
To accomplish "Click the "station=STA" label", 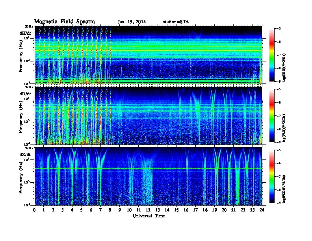I will tap(176, 22).
